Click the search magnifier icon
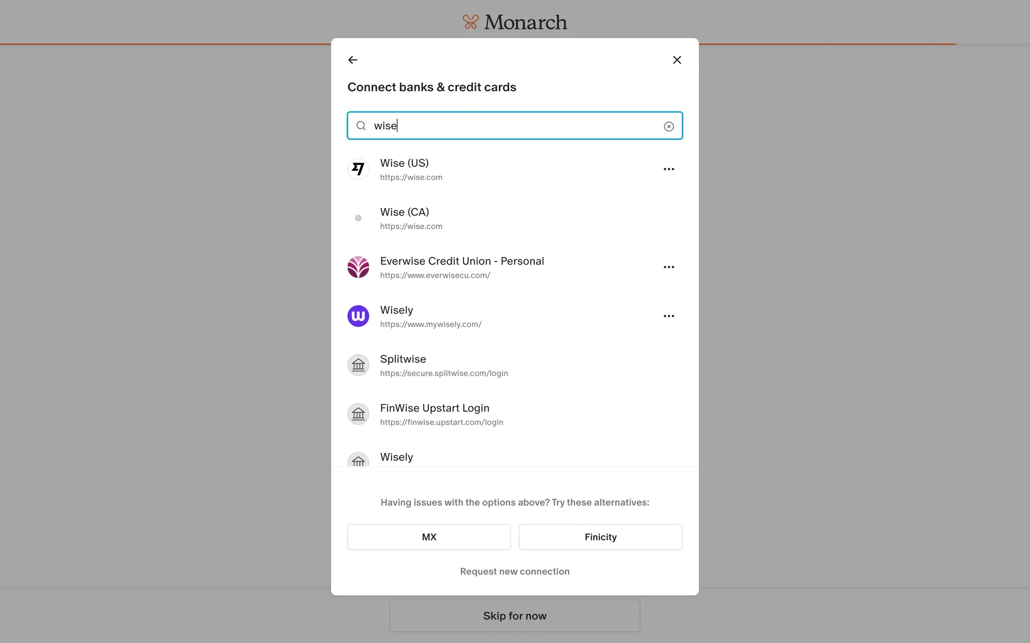The width and height of the screenshot is (1030, 643). tap(361, 126)
